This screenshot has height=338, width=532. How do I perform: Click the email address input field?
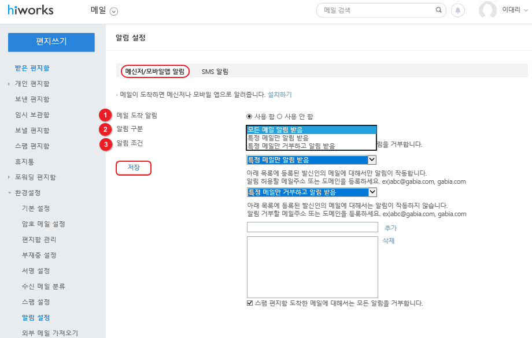312,227
